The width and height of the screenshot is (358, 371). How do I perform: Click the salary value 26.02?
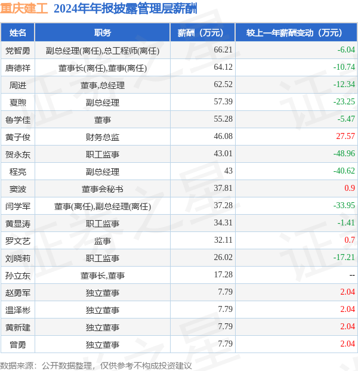click(x=223, y=257)
